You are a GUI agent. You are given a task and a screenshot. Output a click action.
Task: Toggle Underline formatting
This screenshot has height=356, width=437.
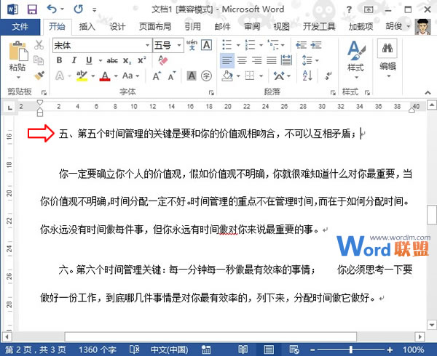coord(89,60)
